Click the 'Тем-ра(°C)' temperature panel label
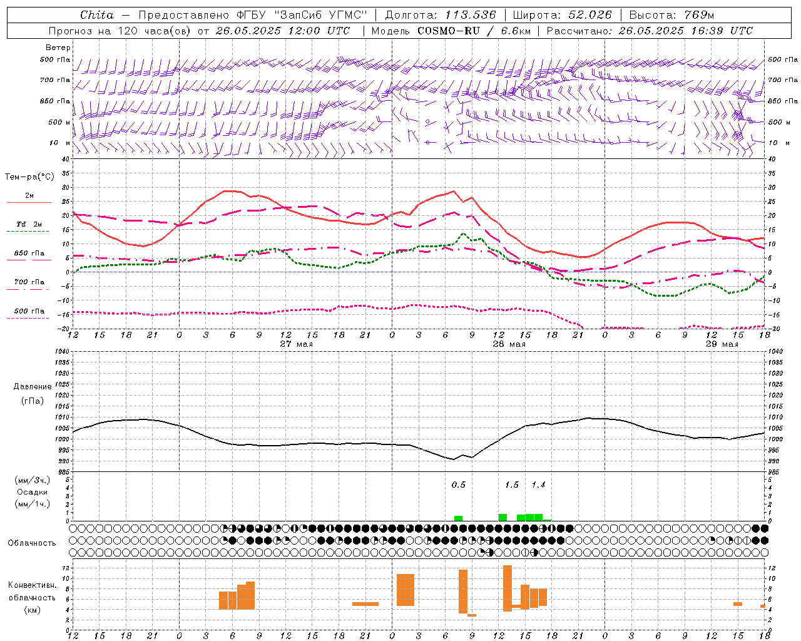 coord(29,177)
